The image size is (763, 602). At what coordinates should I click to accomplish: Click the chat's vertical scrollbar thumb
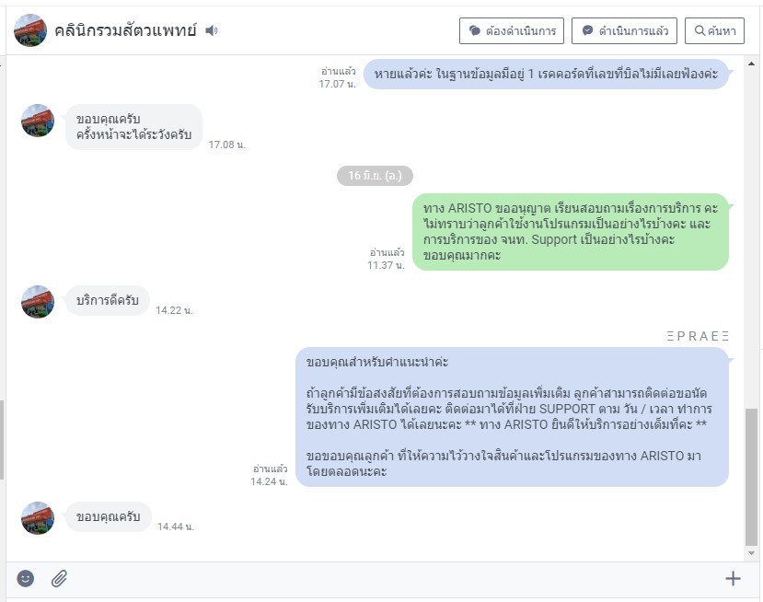click(x=751, y=477)
